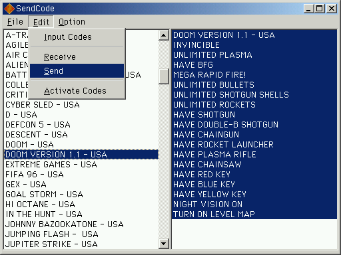This screenshot has height=255, width=341.
Task: Select the HAVE RED KEY code
Action: (254, 175)
